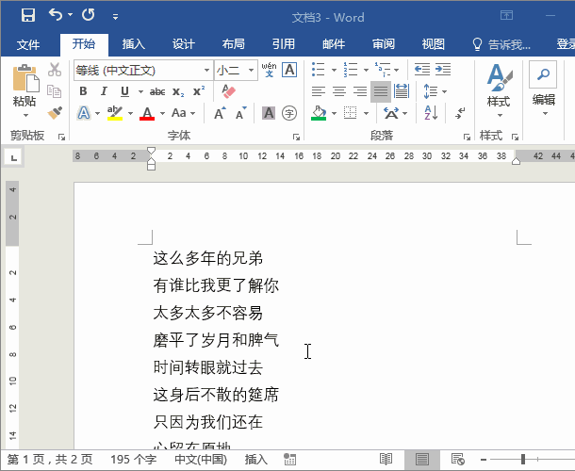Viewport: 575px width, 471px height.
Task: Open the Customize Quick Access Toolbar menu
Action: tap(115, 17)
